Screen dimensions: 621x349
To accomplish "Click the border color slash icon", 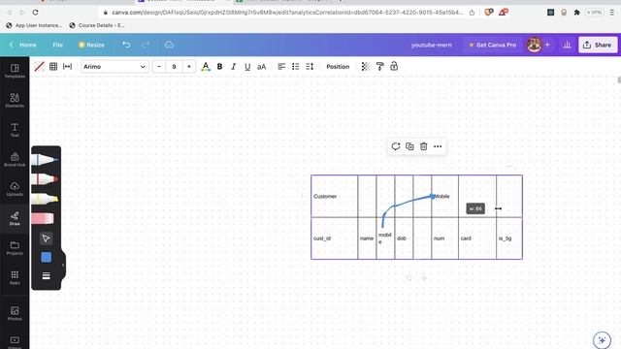I will pyautogui.click(x=39, y=67).
